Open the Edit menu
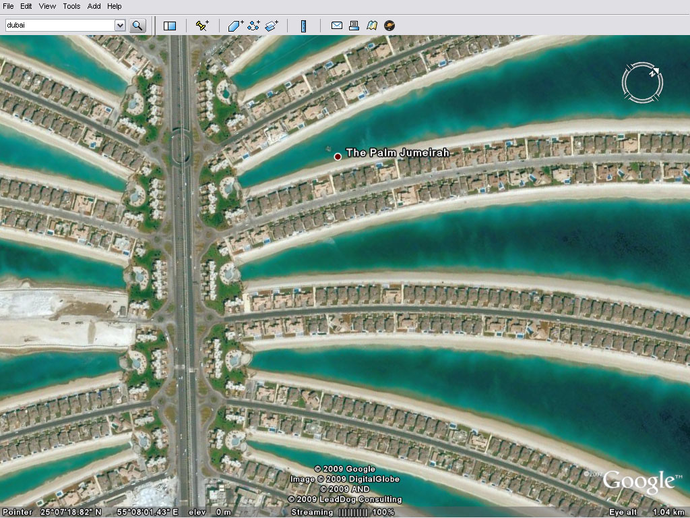 point(26,6)
